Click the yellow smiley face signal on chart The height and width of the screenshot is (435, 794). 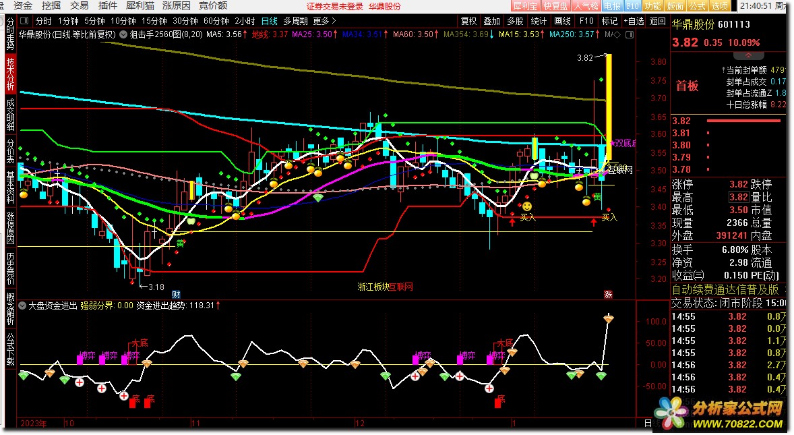click(x=527, y=206)
